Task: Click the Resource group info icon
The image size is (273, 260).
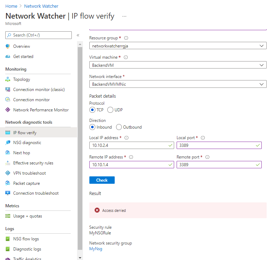Action: (126, 38)
